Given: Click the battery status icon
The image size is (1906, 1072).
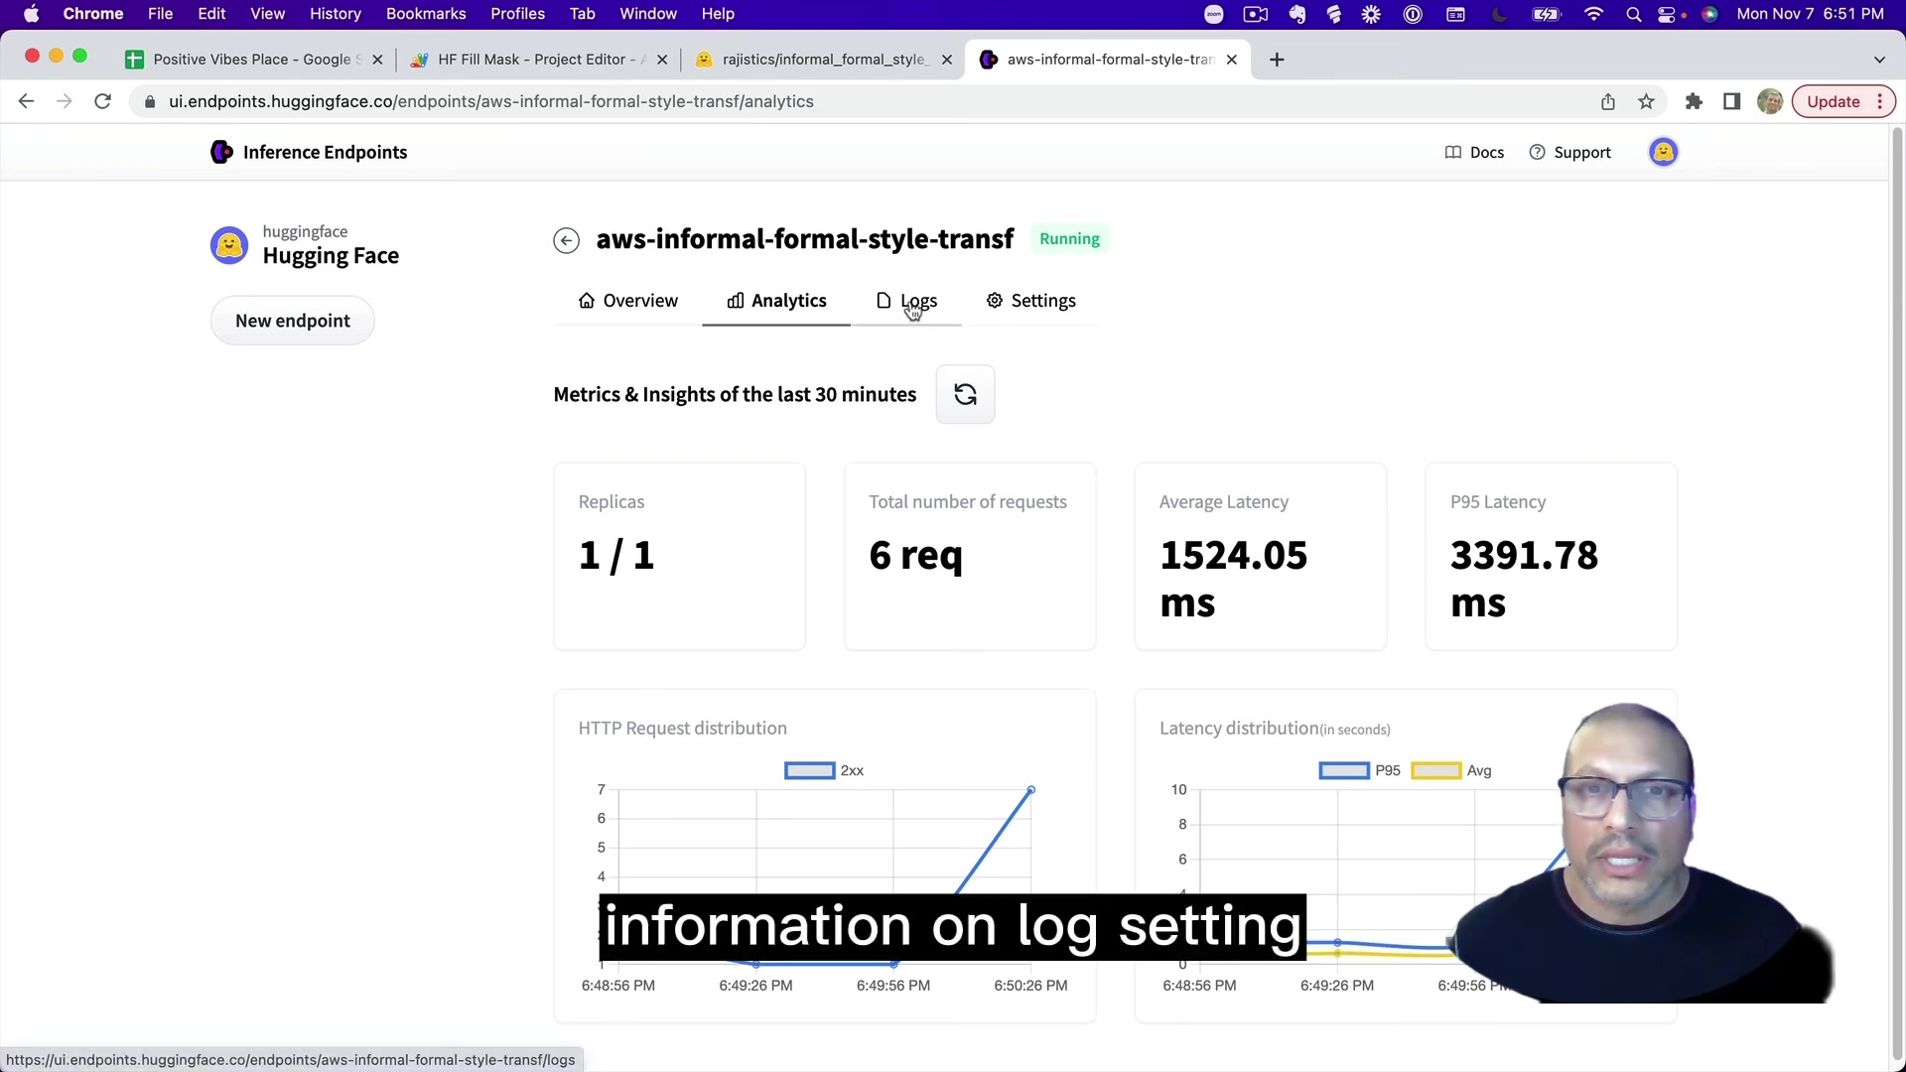Looking at the screenshot, I should pos(1547,14).
